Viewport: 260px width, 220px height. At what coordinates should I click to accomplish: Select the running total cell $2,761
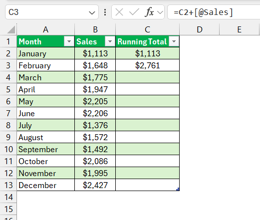148,65
